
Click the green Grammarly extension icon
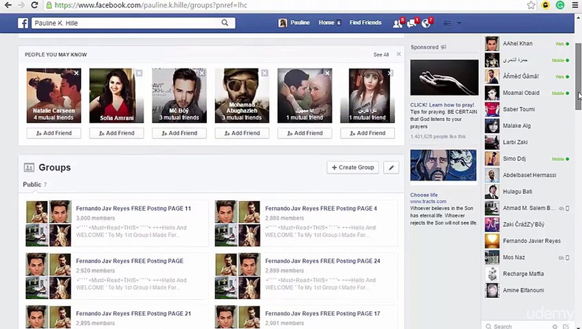(560, 5)
